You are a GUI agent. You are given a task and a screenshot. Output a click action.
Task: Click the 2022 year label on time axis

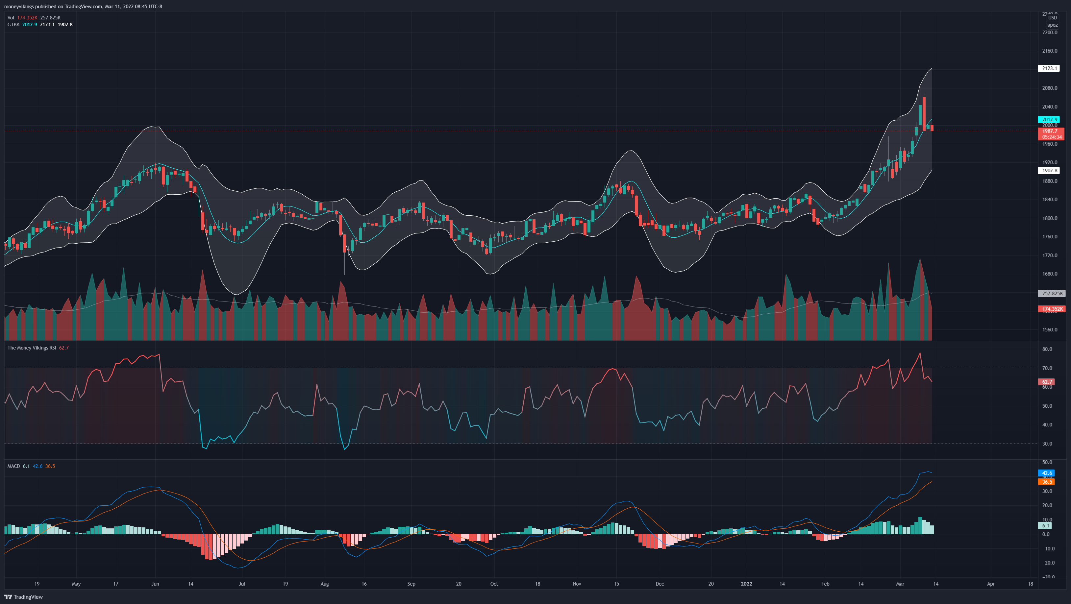(x=746, y=584)
